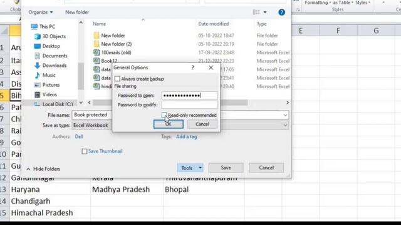Select cell containing Madhya Pradesh

tap(127, 189)
